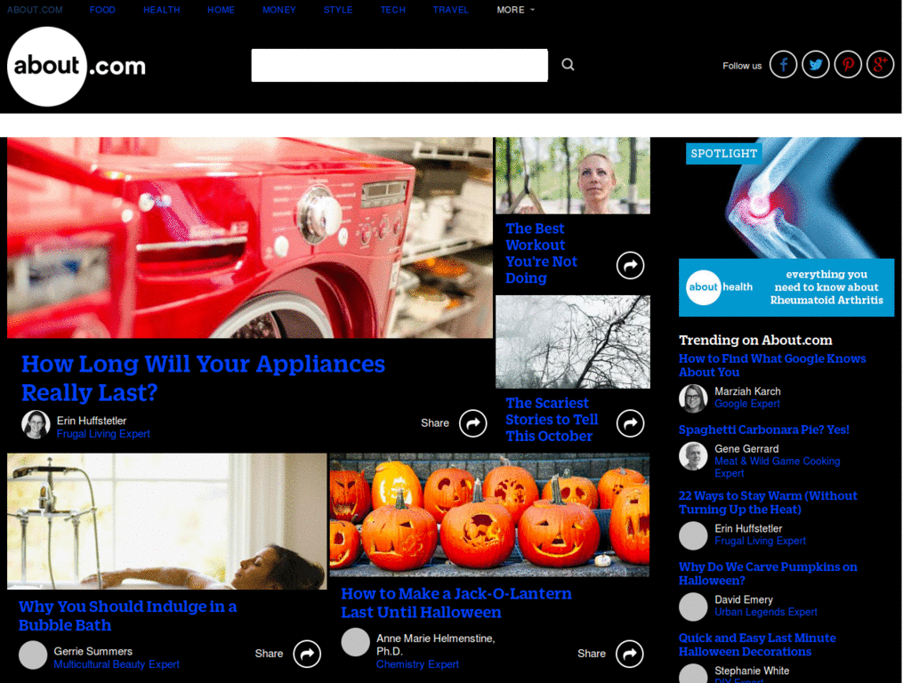This screenshot has height=683, width=911.
Task: Open the MONEY section
Action: [x=278, y=10]
